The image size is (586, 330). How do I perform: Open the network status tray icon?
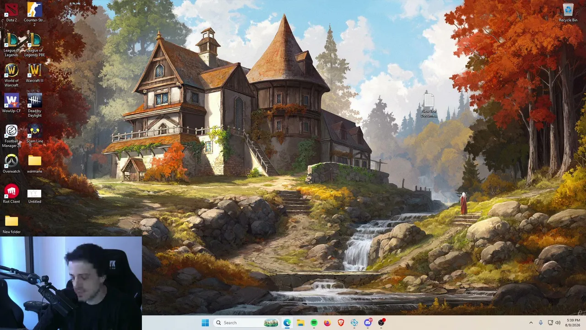pyautogui.click(x=550, y=323)
